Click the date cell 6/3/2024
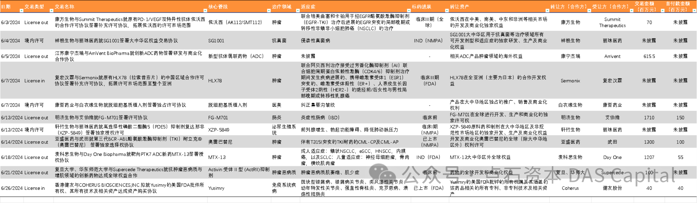Viewport: 697px width, 203px height. pyautogui.click(x=11, y=22)
